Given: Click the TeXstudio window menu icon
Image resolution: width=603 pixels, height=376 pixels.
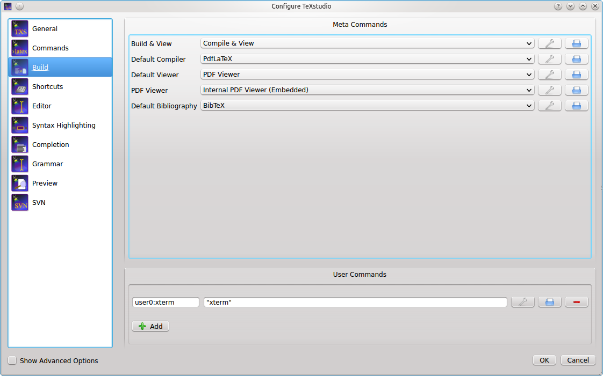Looking at the screenshot, I should click(8, 6).
